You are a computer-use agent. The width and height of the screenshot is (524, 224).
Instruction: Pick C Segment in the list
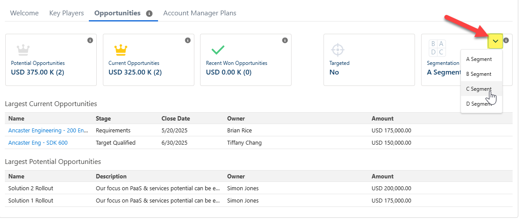479,89
